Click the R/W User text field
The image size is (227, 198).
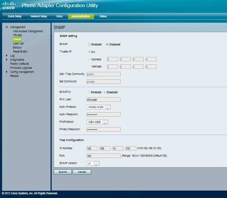103,99
